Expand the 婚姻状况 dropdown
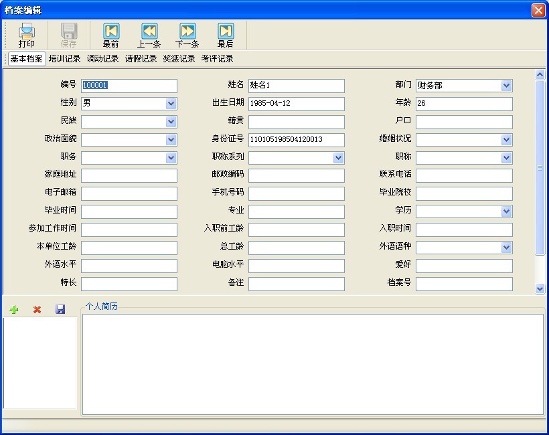This screenshot has width=549, height=435. pyautogui.click(x=506, y=140)
